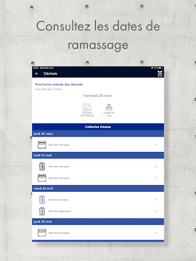Tap the trash bin icon under lundi 03 avril
Screen dimensions: 196x261
coord(42,166)
